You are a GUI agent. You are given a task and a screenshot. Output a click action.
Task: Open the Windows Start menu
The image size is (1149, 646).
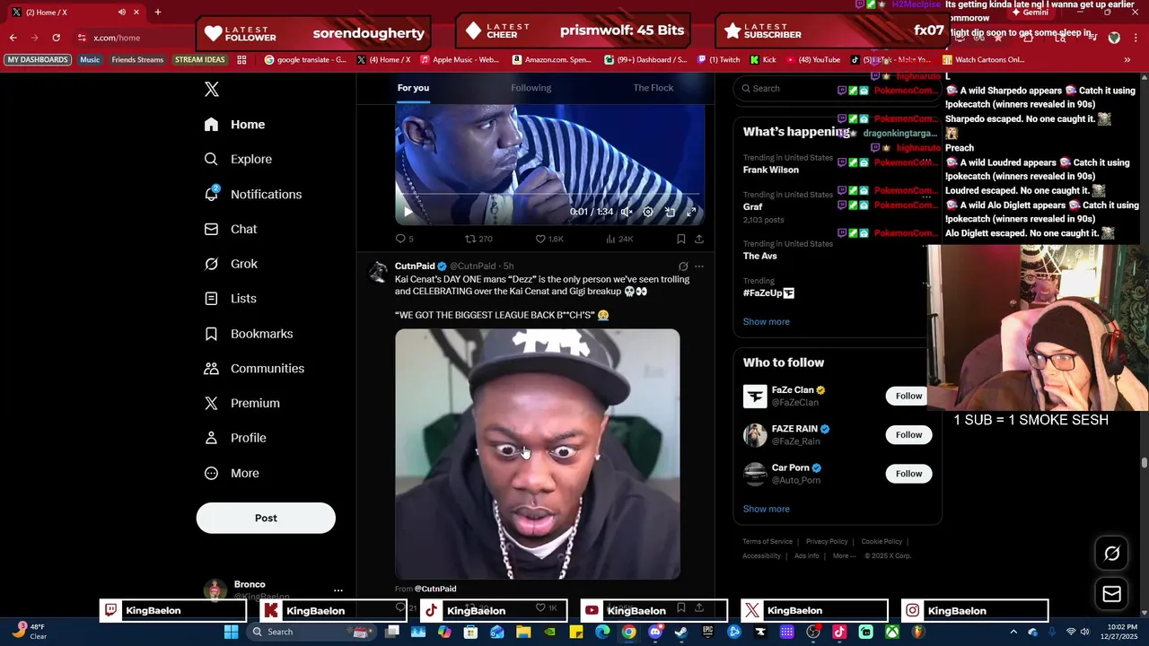pos(231,632)
